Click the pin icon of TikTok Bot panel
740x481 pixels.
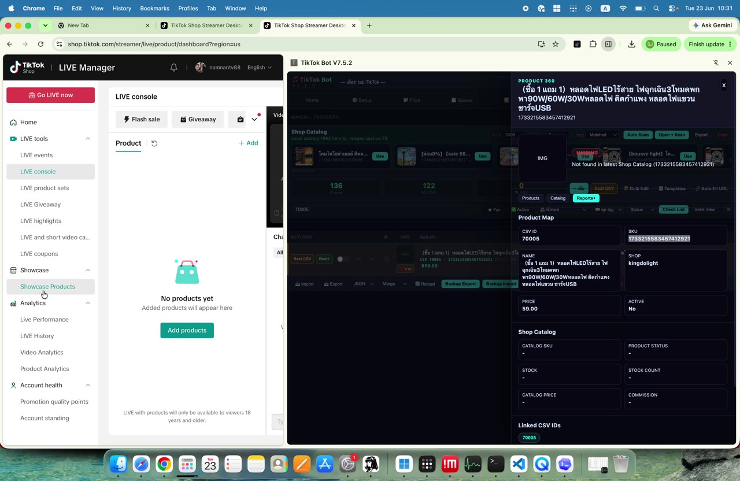click(x=716, y=62)
